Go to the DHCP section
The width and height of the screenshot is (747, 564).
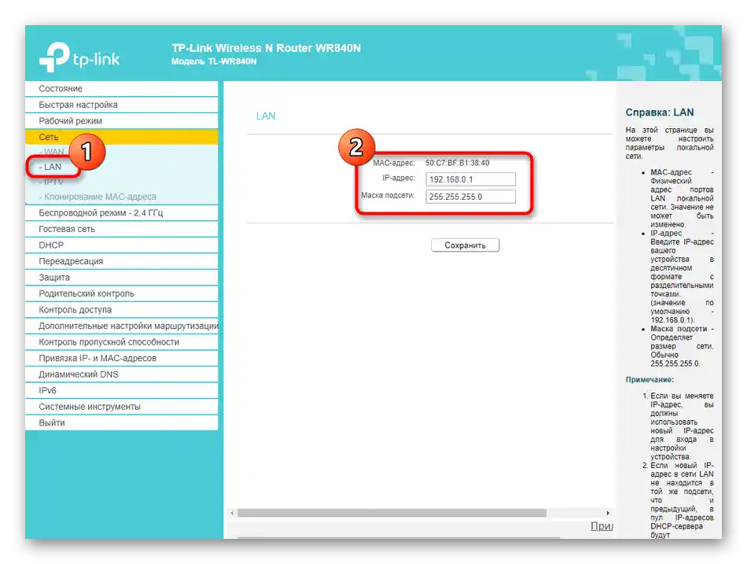[x=122, y=245]
